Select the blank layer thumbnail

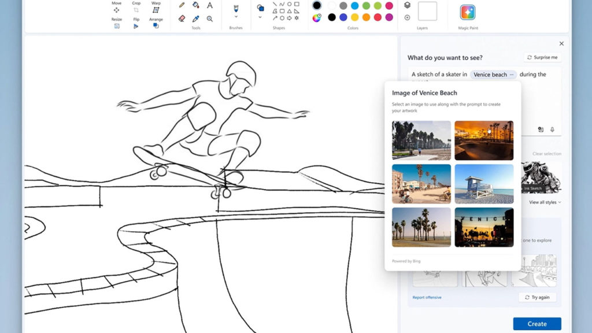[427, 10]
